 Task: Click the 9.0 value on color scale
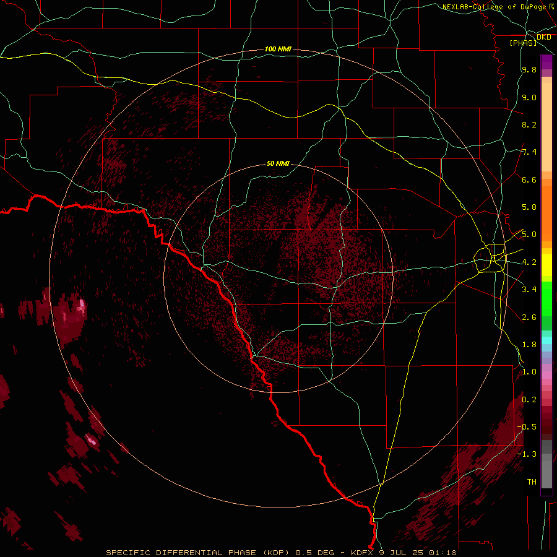pos(529,97)
